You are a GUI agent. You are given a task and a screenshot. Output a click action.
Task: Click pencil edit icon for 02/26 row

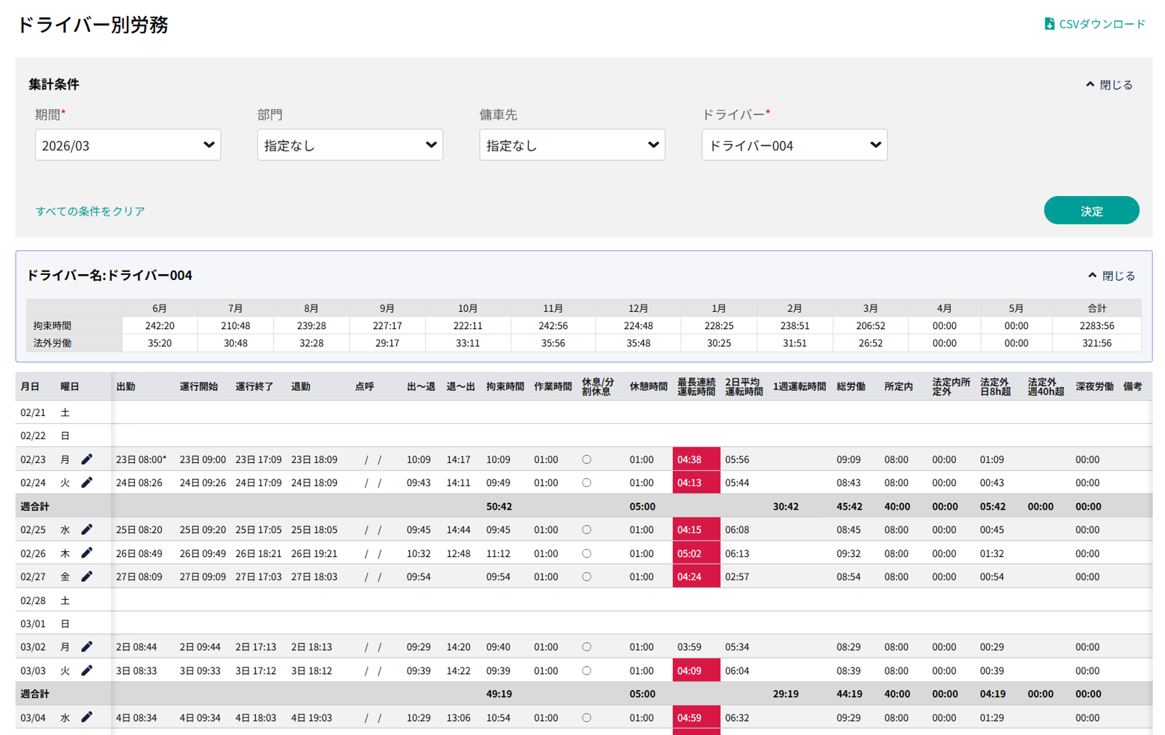click(x=86, y=553)
